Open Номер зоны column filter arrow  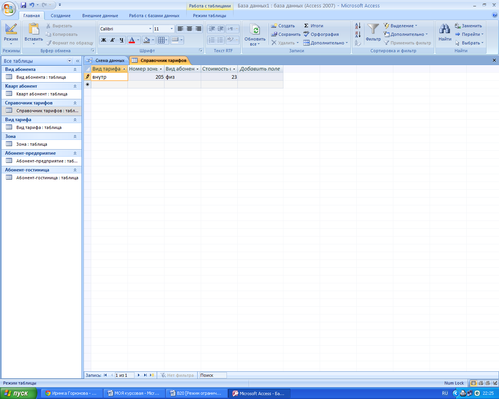(x=161, y=69)
